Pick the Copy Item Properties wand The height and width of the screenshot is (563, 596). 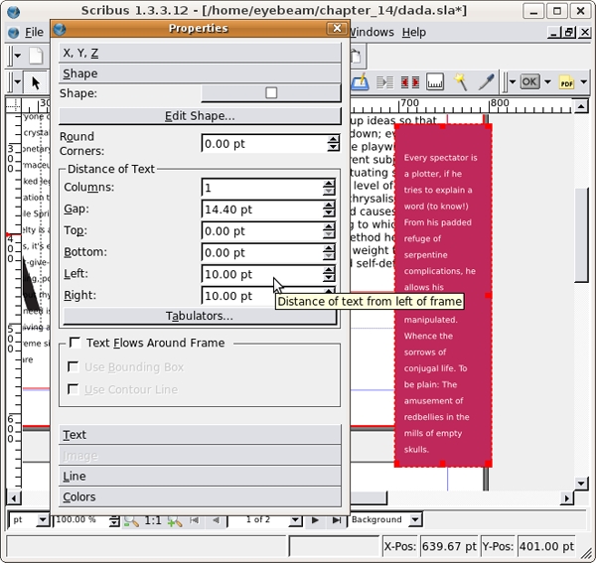[x=461, y=82]
